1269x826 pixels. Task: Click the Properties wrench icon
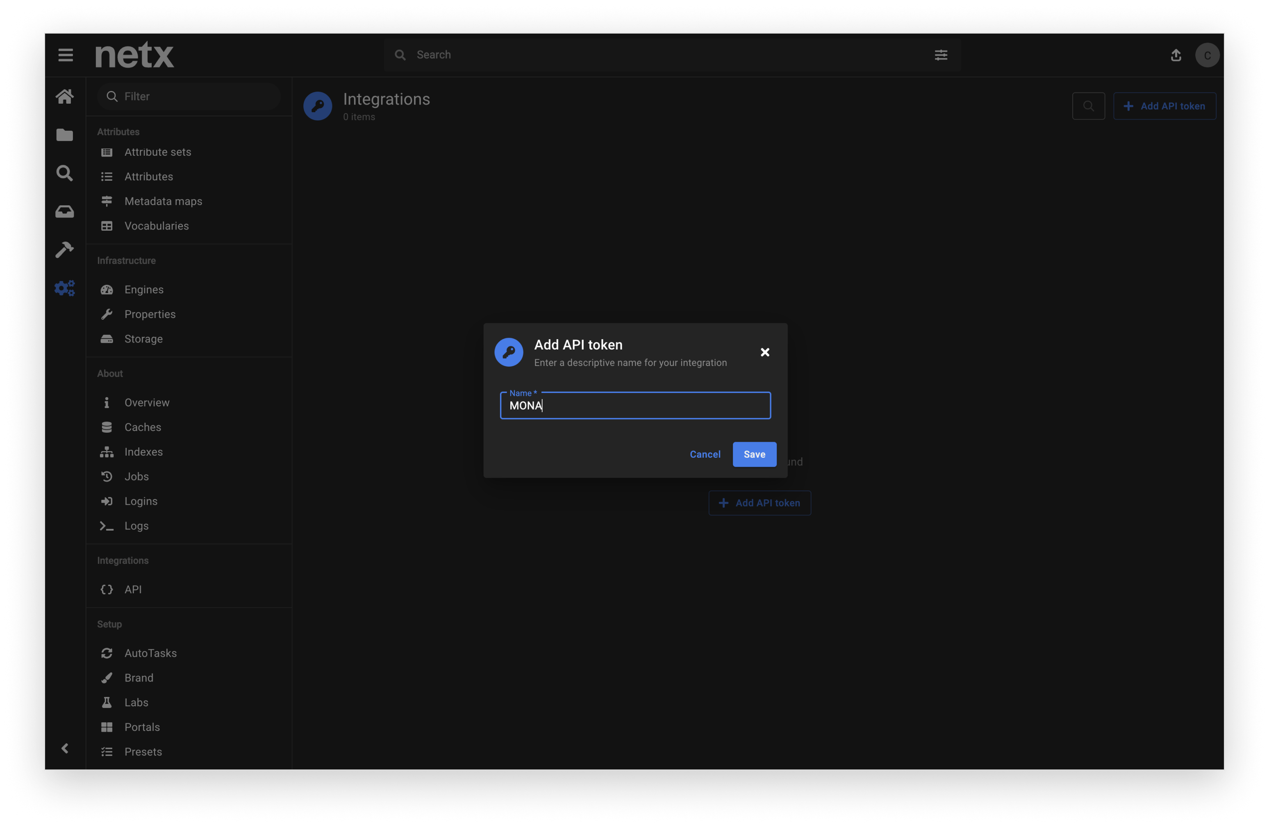coord(107,314)
